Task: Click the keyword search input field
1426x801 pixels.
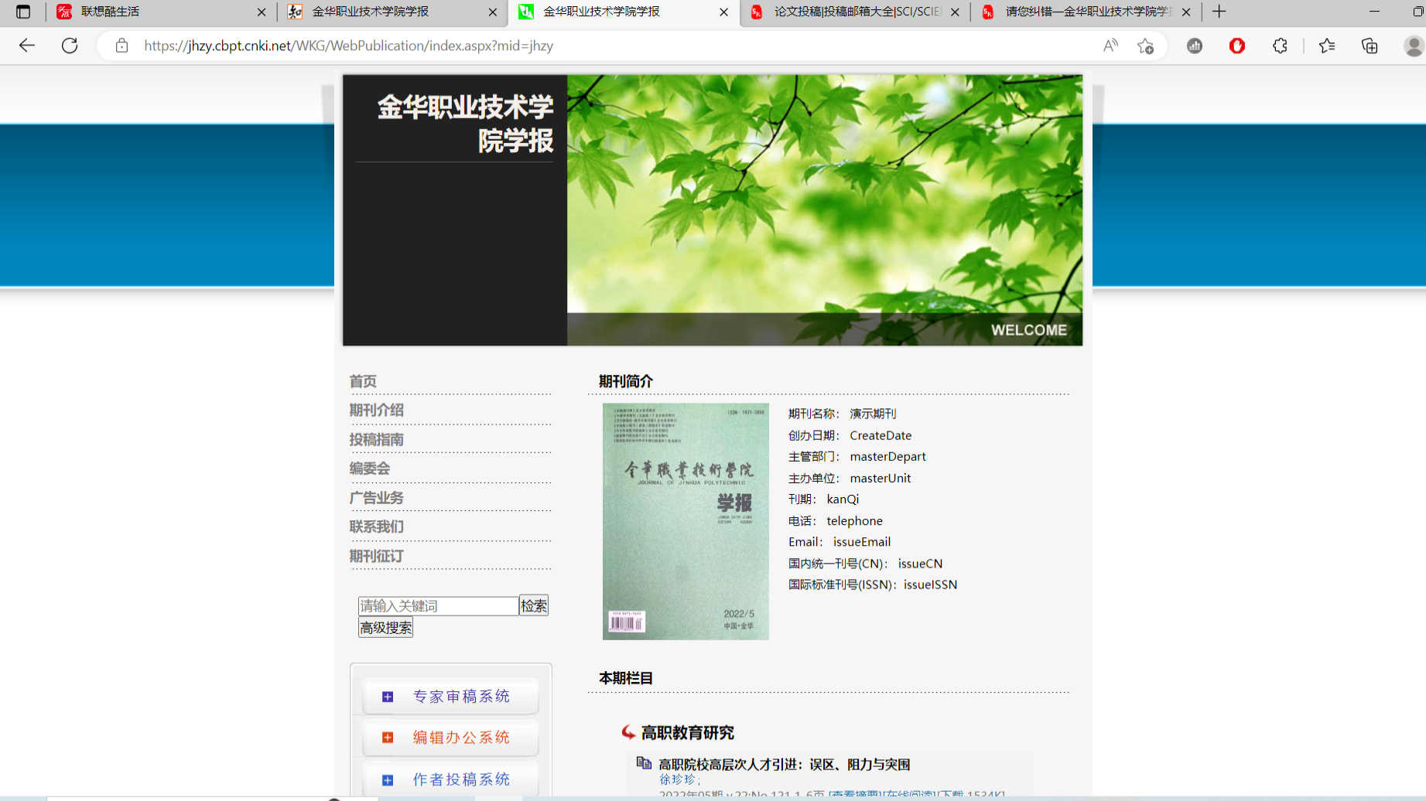Action: pos(438,605)
